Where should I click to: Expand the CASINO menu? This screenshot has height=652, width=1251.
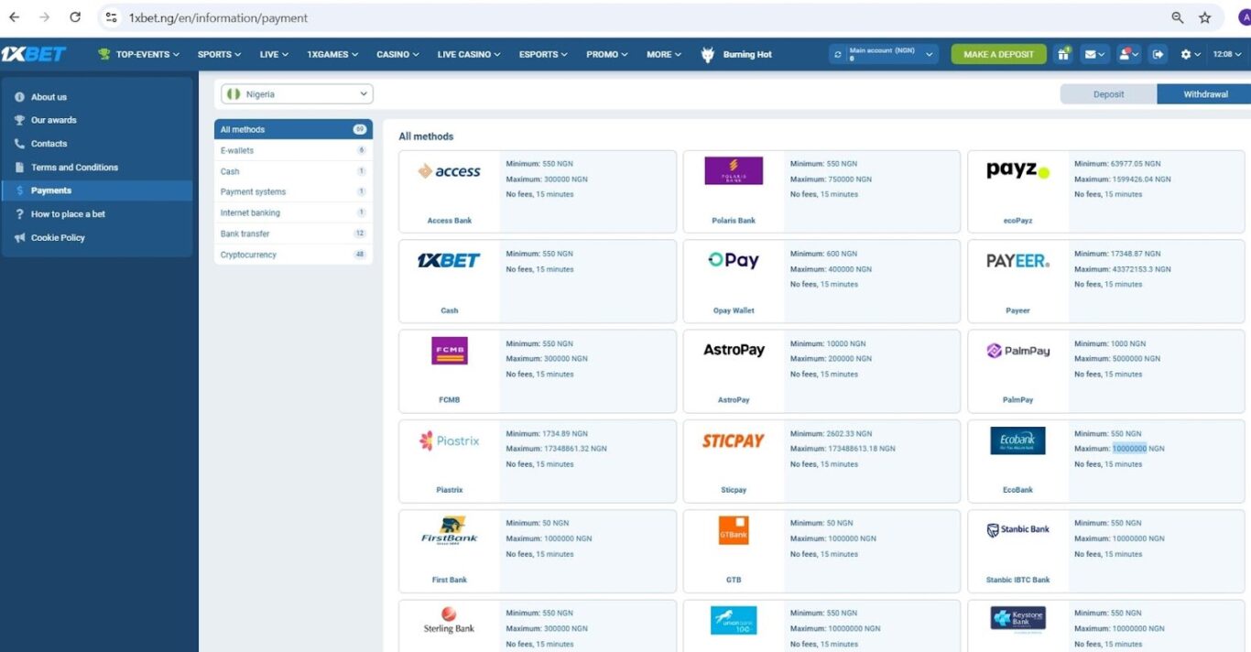click(398, 54)
